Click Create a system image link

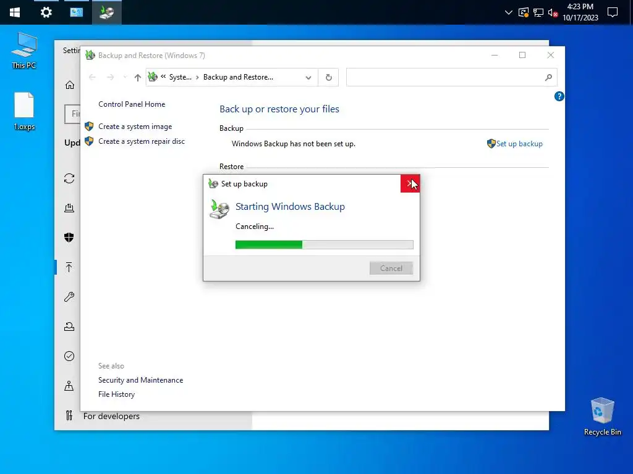tap(135, 127)
